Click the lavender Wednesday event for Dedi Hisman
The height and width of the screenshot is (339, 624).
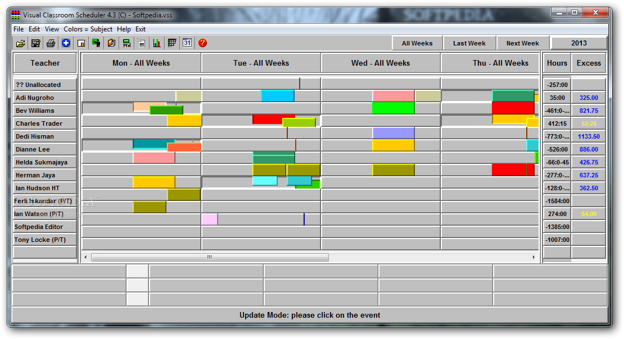393,133
